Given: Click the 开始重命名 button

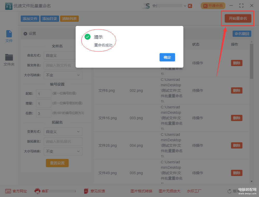Looking at the screenshot, I should [238, 18].
